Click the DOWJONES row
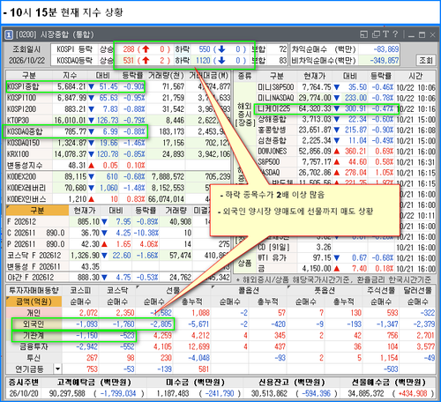The height and width of the screenshot is (402, 441). [x=346, y=152]
